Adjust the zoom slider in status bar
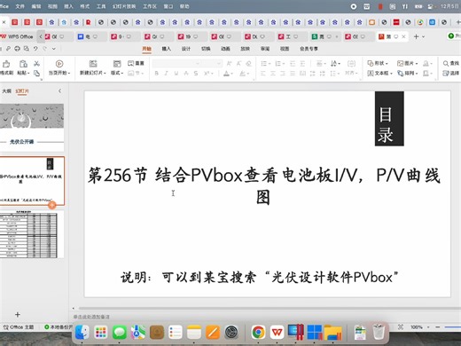This screenshot has width=461, height=346. [452, 327]
